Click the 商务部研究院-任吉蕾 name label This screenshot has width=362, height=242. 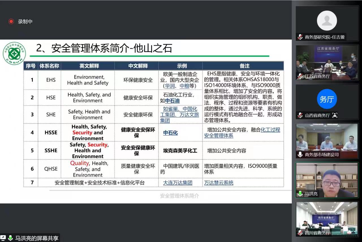tap(325, 37)
